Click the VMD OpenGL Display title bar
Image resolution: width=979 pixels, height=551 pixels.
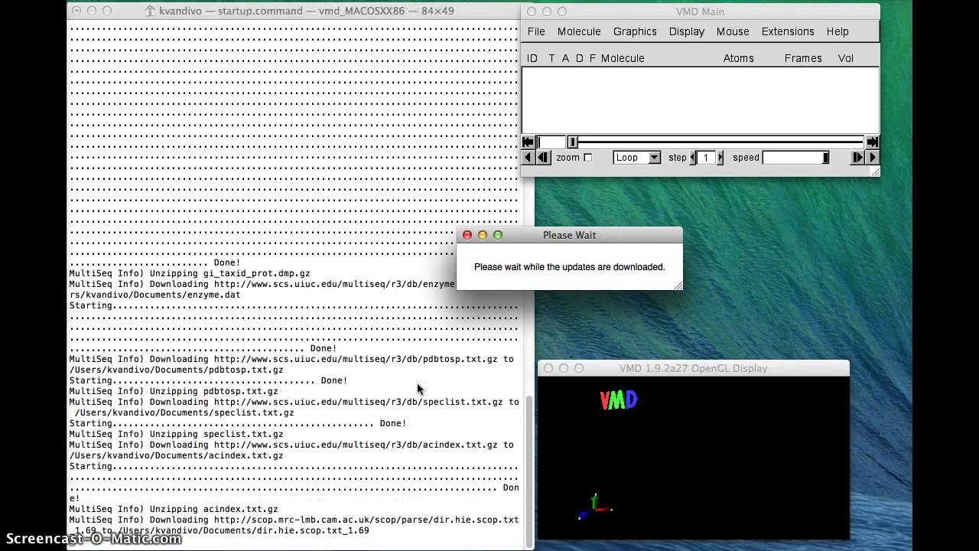pos(693,368)
